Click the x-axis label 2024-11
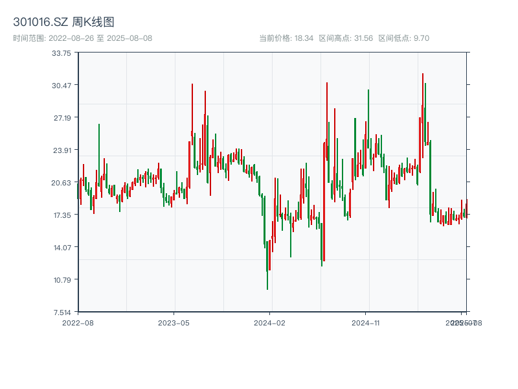Image resolution: width=518 pixels, height=389 pixels. 365,323
